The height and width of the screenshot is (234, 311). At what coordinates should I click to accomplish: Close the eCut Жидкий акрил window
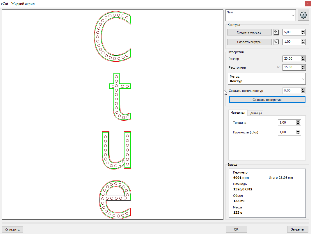(x=308, y=3)
